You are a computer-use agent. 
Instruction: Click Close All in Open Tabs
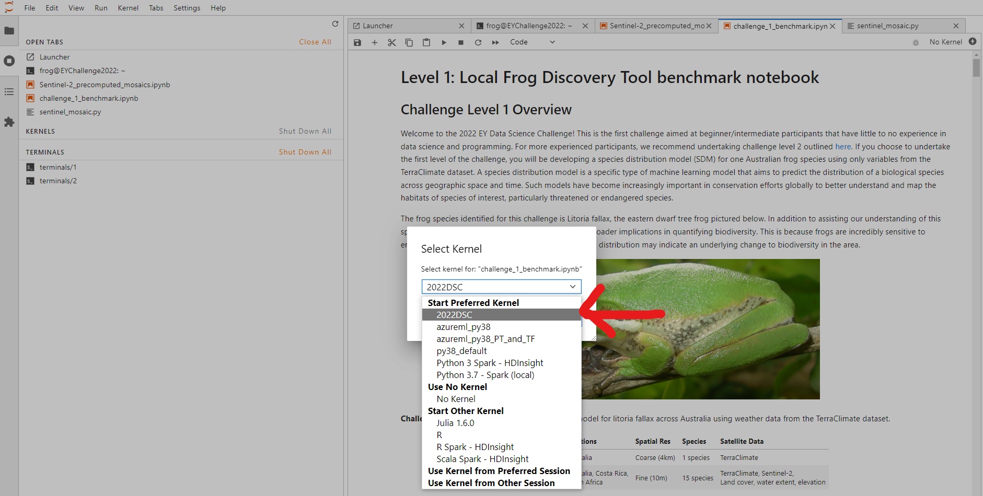[x=315, y=42]
